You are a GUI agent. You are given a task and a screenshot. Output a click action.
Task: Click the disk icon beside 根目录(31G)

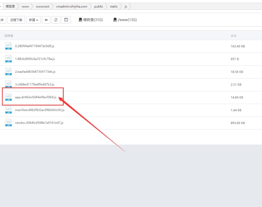pyautogui.click(x=80, y=20)
